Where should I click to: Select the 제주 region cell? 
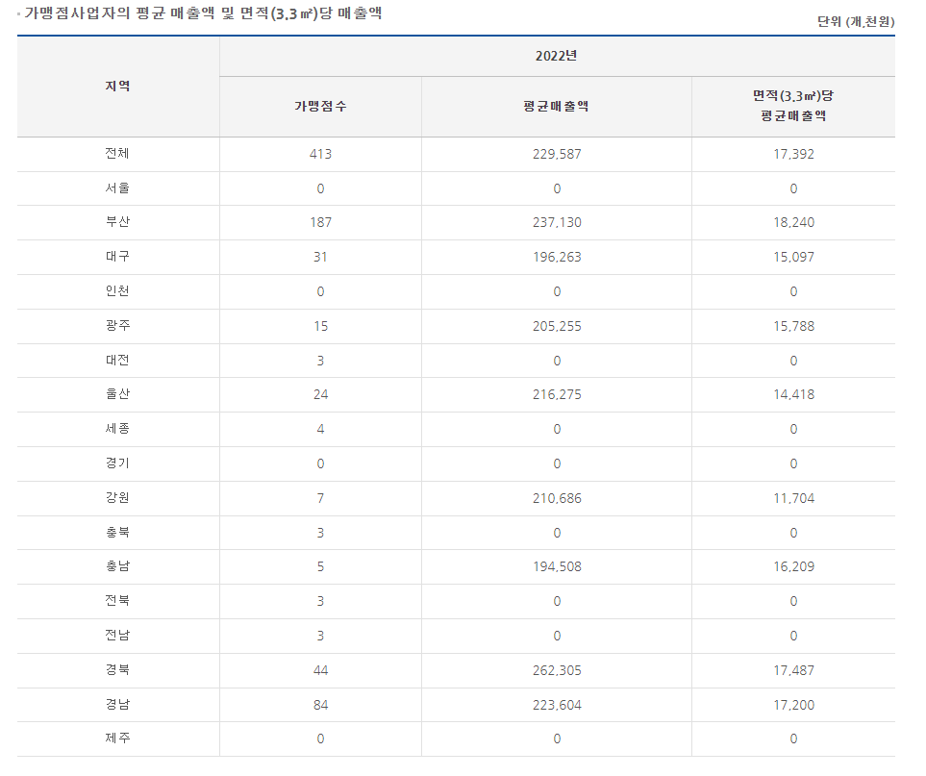click(x=117, y=738)
